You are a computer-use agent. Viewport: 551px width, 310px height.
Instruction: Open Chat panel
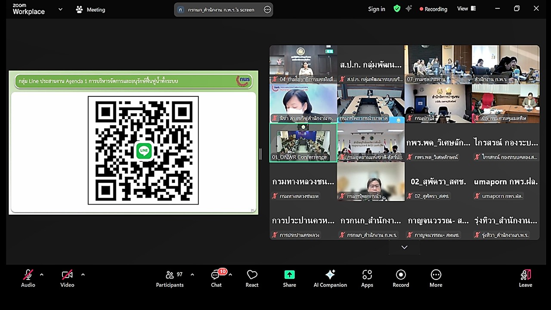pos(217,278)
